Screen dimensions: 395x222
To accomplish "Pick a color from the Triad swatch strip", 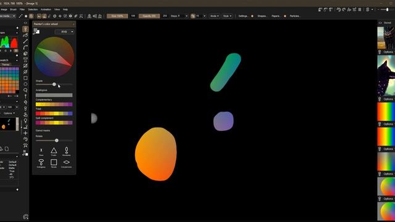I will coord(54,113).
